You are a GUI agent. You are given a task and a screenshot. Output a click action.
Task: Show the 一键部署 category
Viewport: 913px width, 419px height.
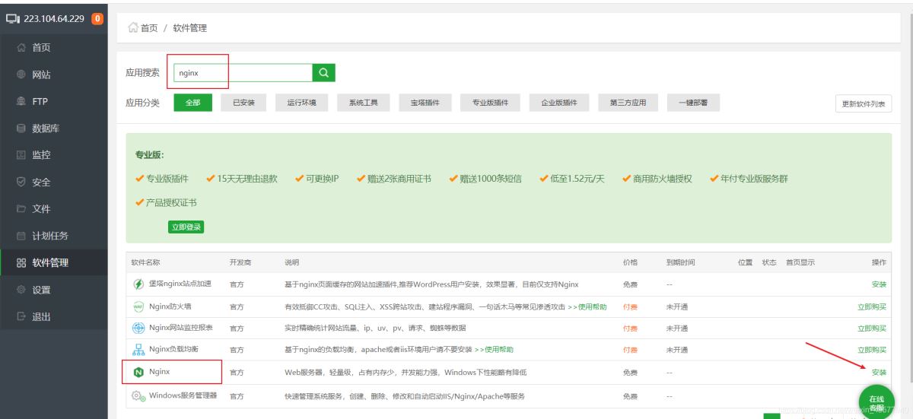[x=693, y=103]
